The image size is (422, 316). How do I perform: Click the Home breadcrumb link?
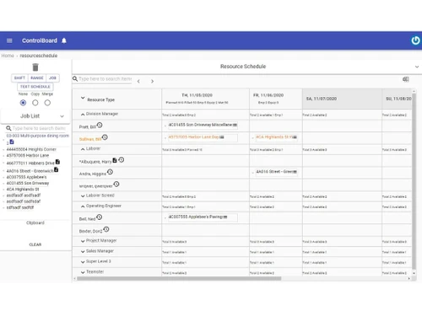tap(8, 56)
